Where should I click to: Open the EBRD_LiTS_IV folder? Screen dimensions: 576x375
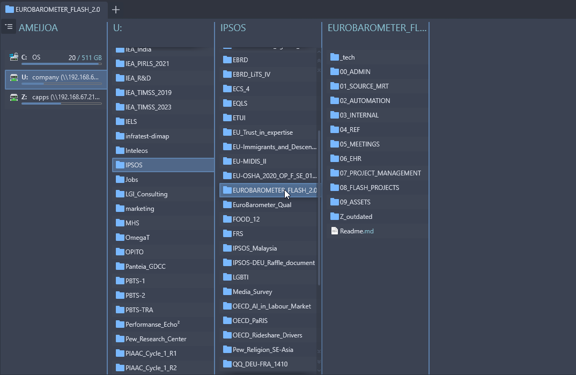(268, 74)
